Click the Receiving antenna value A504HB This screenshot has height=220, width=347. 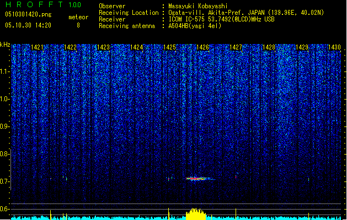click(195, 26)
